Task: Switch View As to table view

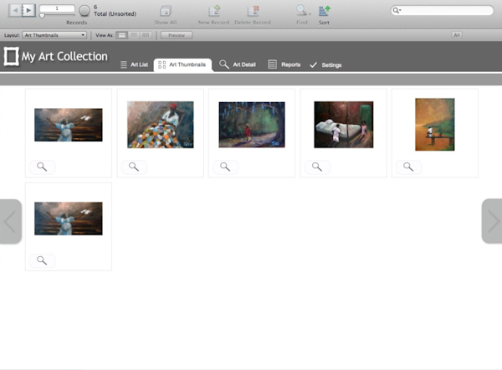Action: point(146,35)
